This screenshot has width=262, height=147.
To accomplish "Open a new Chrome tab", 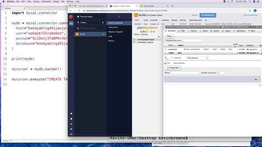I will [x=172, y=6].
